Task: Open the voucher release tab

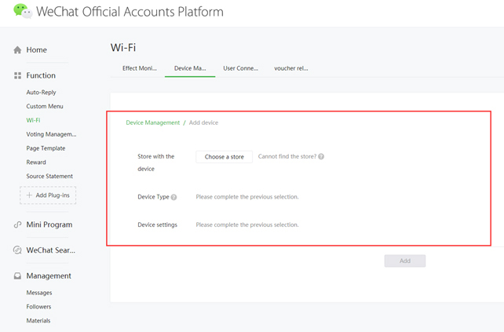Action: pos(291,68)
